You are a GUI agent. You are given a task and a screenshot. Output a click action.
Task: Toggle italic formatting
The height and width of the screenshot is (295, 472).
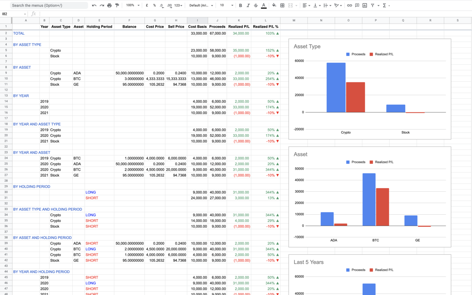pyautogui.click(x=248, y=6)
